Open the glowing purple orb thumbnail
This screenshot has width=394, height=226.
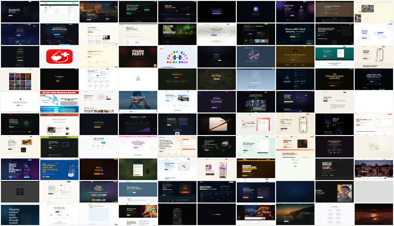click(256, 12)
